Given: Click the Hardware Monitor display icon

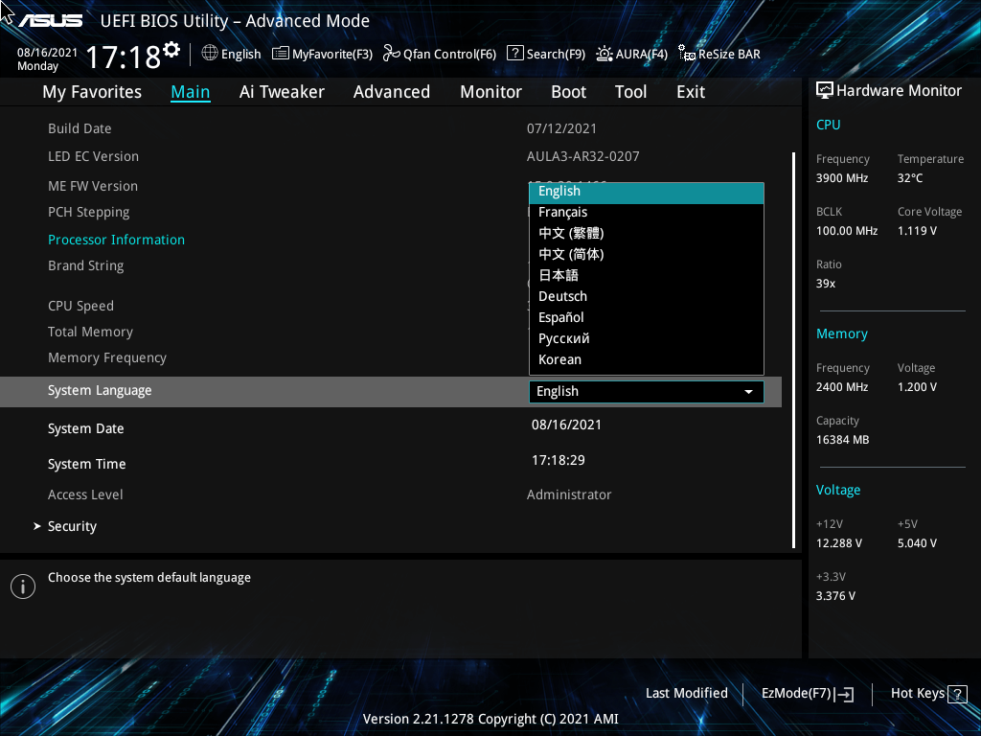Looking at the screenshot, I should [x=825, y=91].
